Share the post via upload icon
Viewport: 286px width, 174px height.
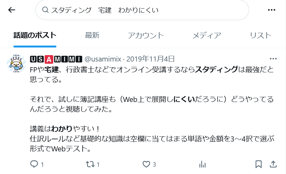click(273, 164)
